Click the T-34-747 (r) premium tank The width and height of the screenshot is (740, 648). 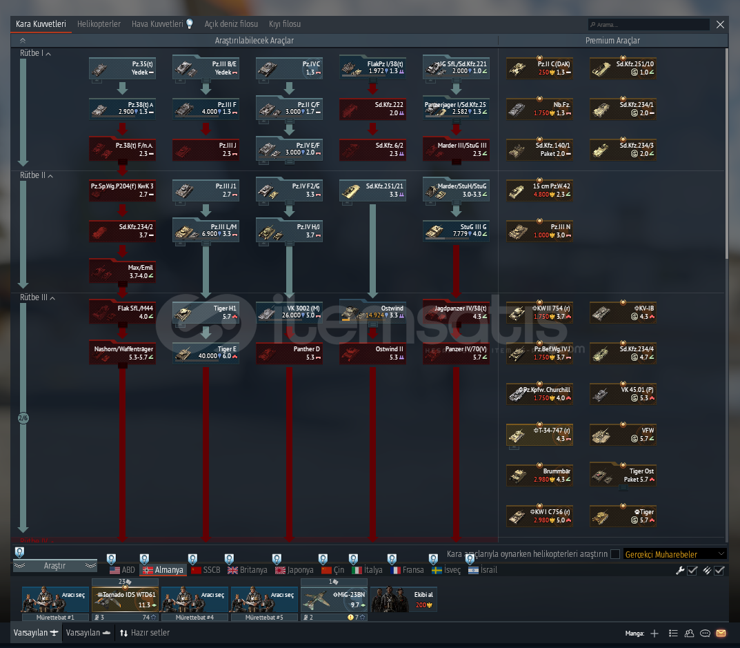coord(539,435)
